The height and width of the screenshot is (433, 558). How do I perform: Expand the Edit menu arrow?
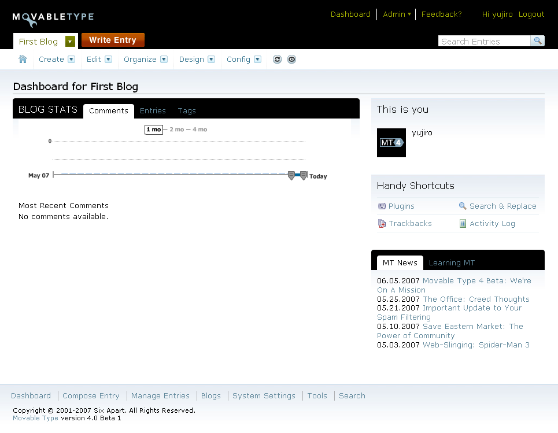109,60
